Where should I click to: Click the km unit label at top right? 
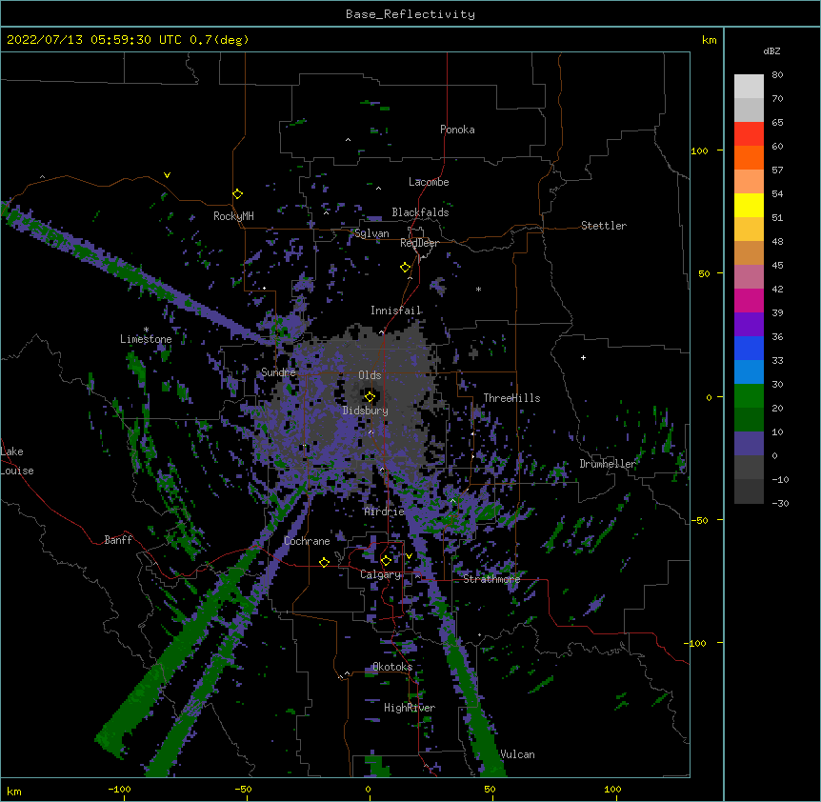[x=709, y=40]
